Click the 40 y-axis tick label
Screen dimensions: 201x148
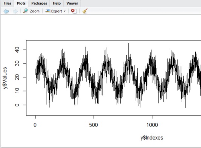[17, 50]
